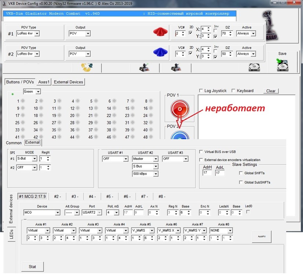Click the Save disk icon with green arrow
The image size is (303, 275).
(282, 65)
